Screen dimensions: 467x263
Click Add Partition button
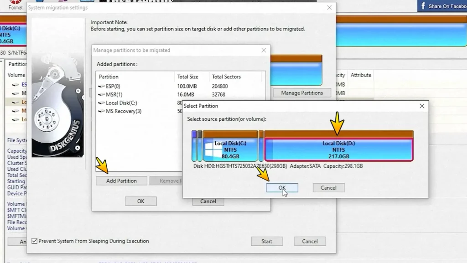tap(121, 181)
